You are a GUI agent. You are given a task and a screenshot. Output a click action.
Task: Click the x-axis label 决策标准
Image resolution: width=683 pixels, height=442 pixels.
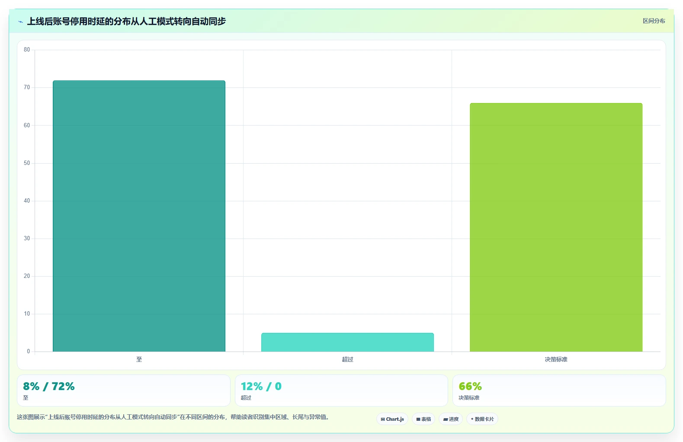(x=556, y=359)
